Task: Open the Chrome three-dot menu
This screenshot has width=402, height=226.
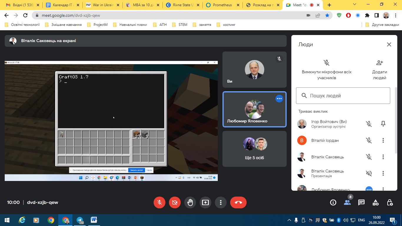Action: click(396, 15)
